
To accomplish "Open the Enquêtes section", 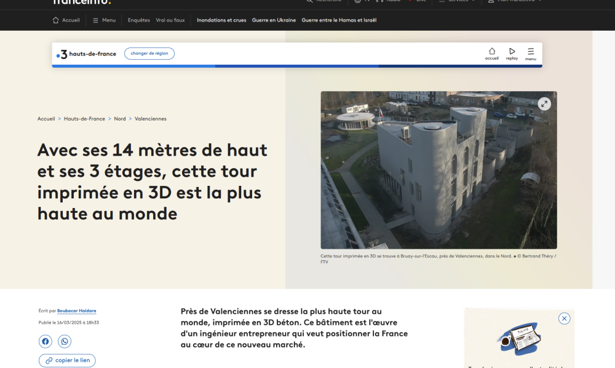I will click(x=139, y=20).
